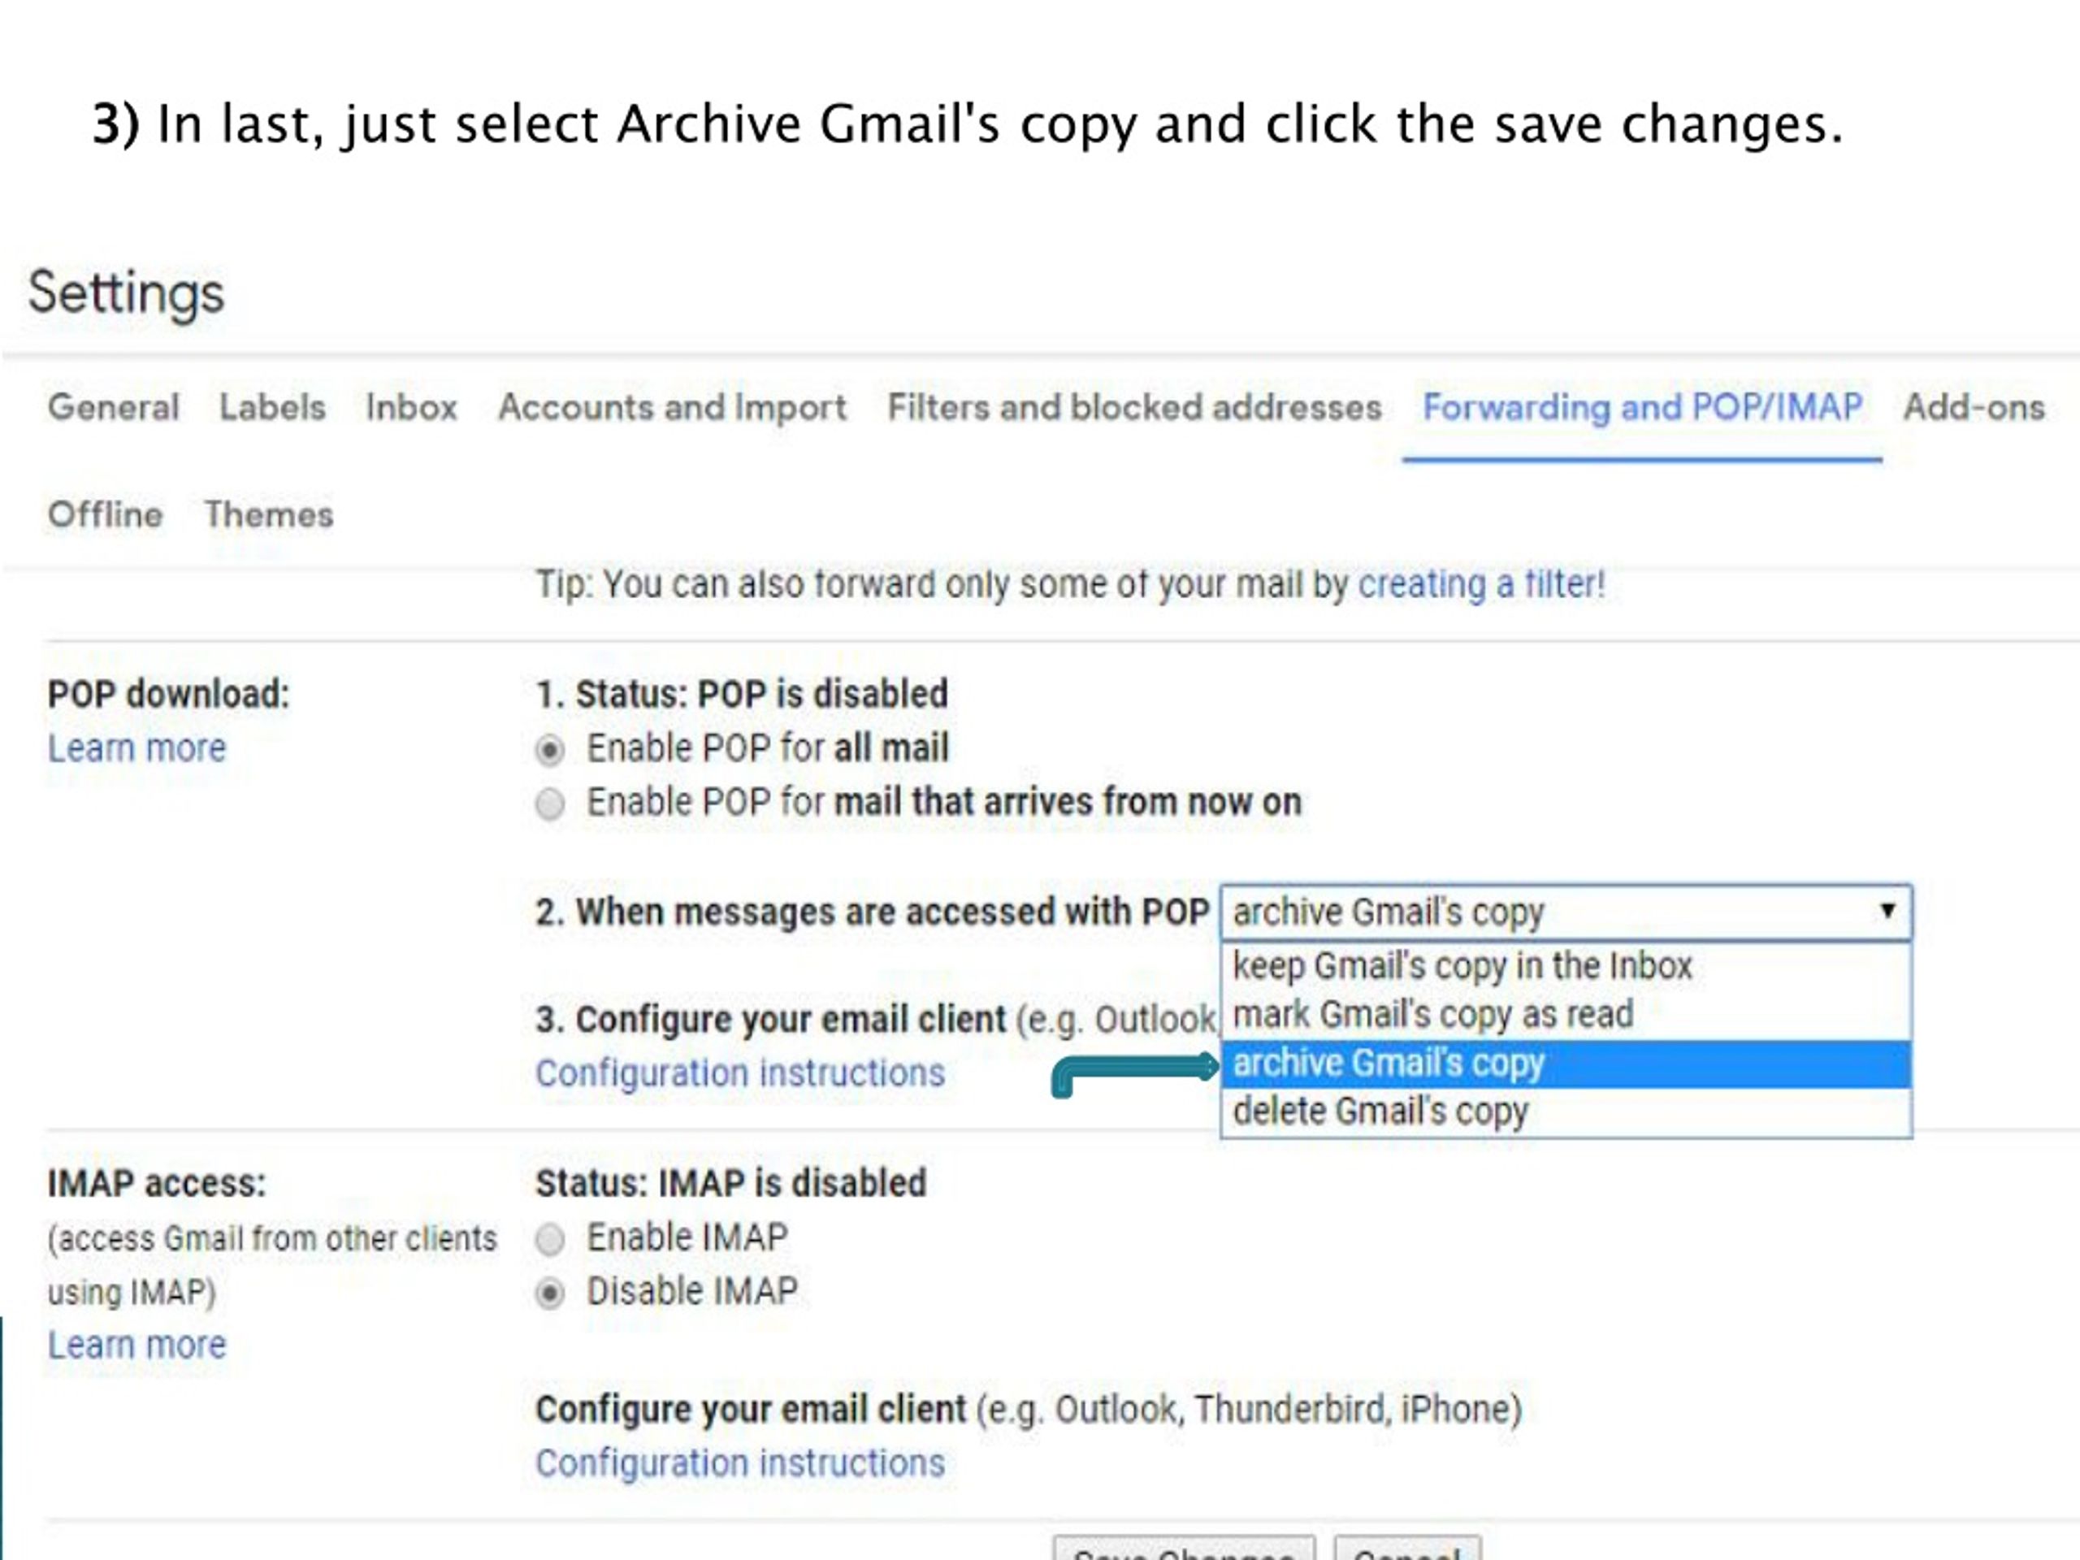2080x1560 pixels.
Task: Switch to the Labels tab
Action: click(x=271, y=407)
